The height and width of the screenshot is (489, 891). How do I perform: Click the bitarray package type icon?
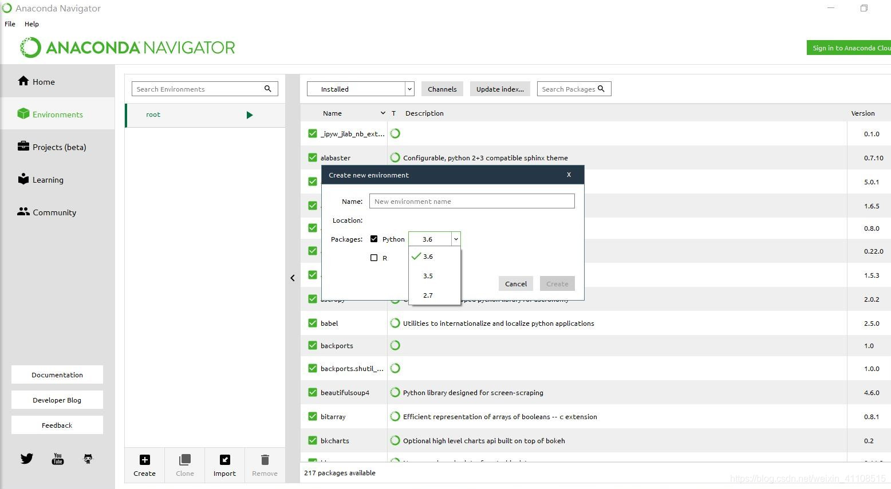tap(395, 416)
